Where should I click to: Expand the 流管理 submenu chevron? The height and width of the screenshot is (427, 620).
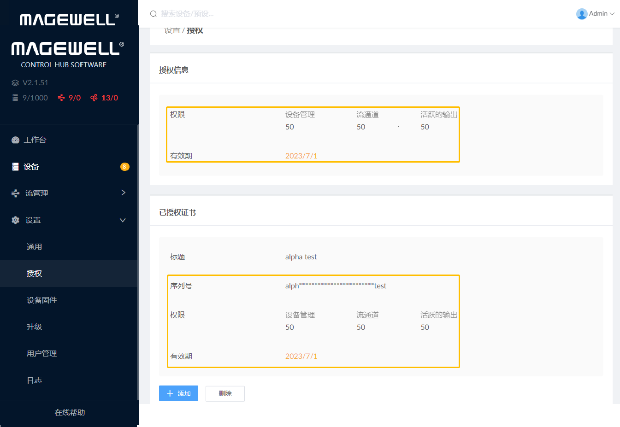point(123,193)
